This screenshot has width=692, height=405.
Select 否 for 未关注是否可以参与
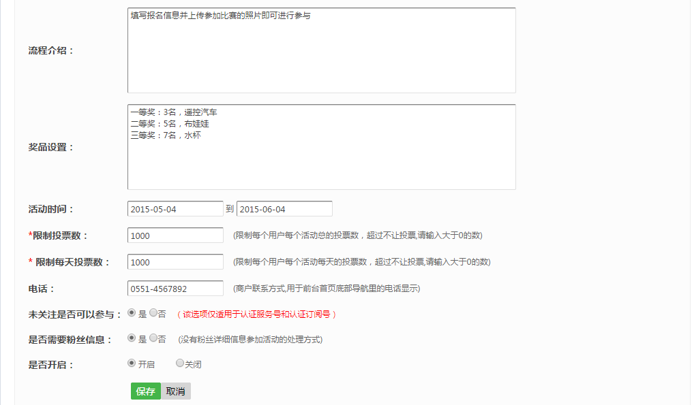tap(153, 314)
